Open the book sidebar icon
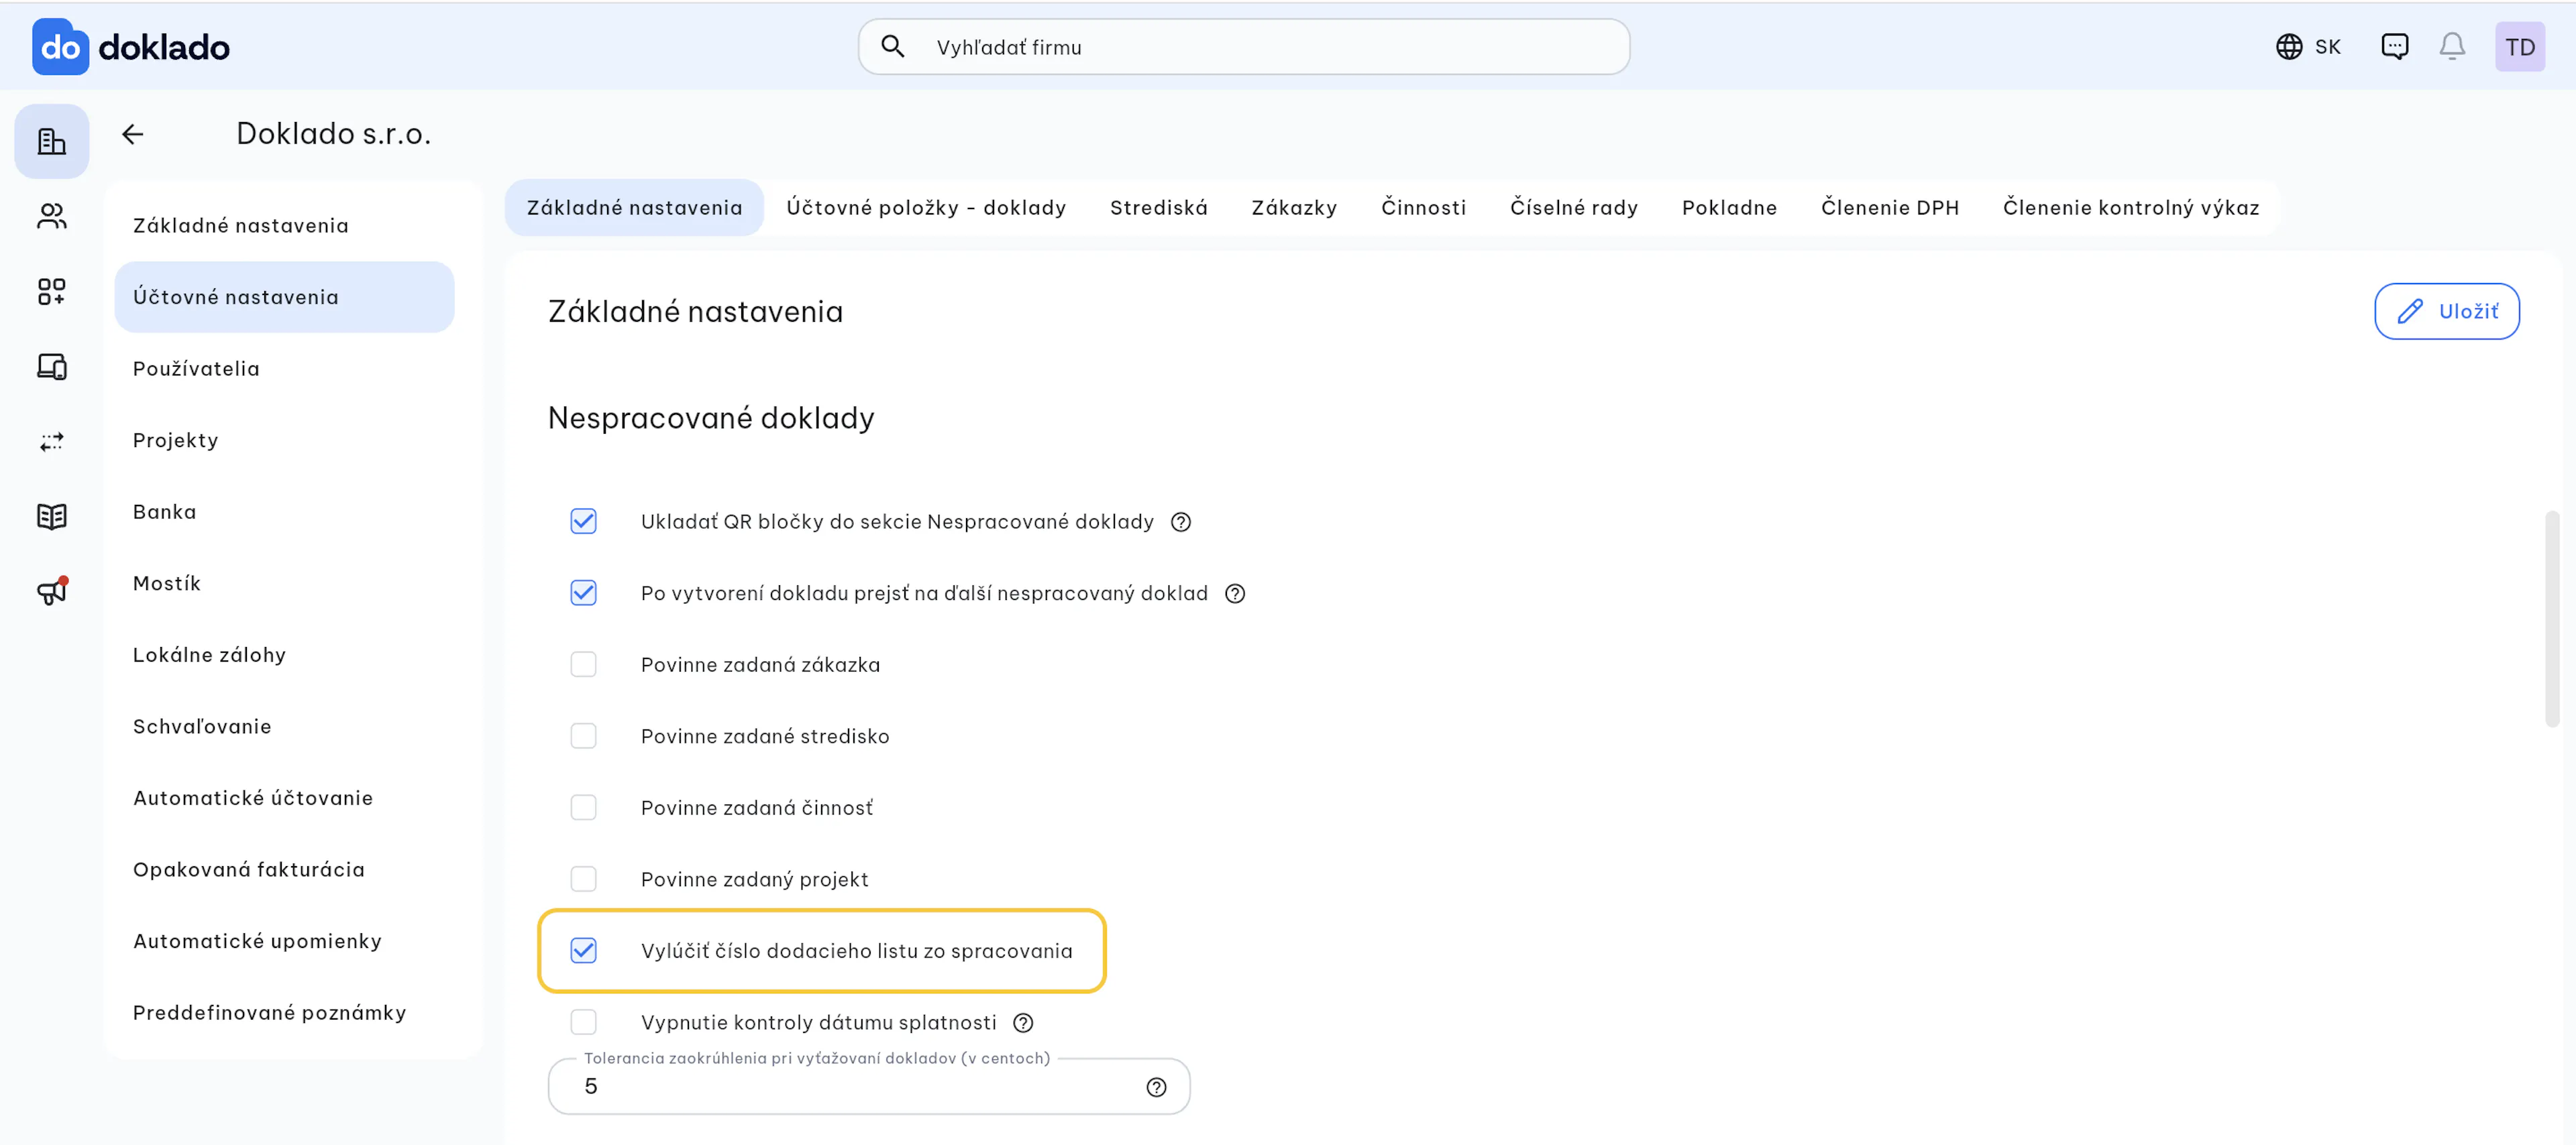2576x1145 pixels. point(52,517)
